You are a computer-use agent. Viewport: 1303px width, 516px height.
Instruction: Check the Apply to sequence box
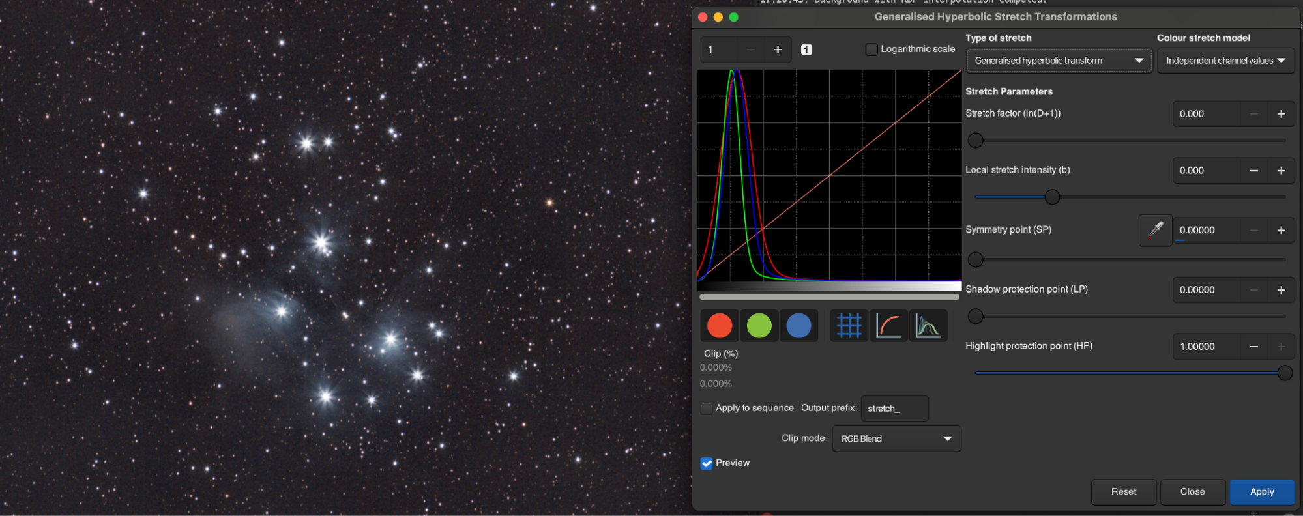tap(707, 408)
